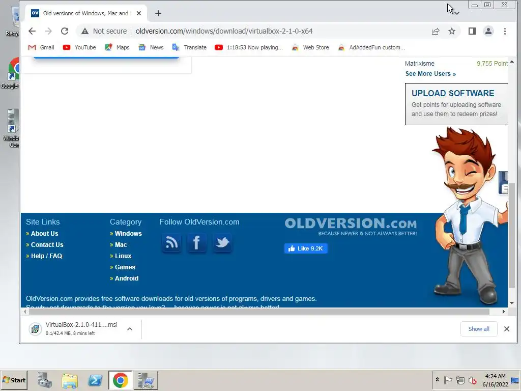Click the OLDVERSION.COM footer logo
The height and width of the screenshot is (391, 521).
[x=351, y=227]
